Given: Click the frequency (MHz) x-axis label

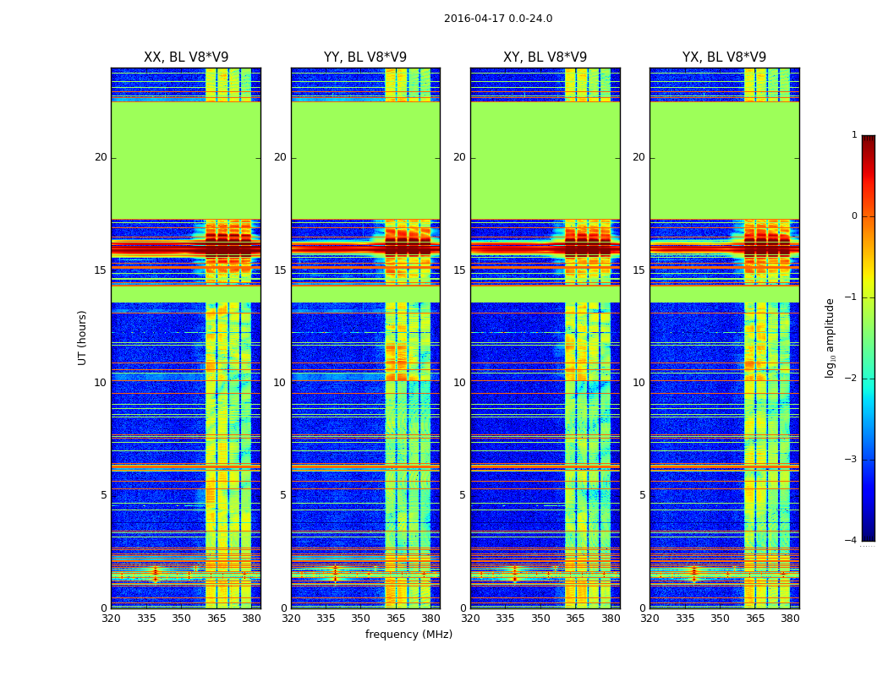Looking at the screenshot, I should (408, 635).
